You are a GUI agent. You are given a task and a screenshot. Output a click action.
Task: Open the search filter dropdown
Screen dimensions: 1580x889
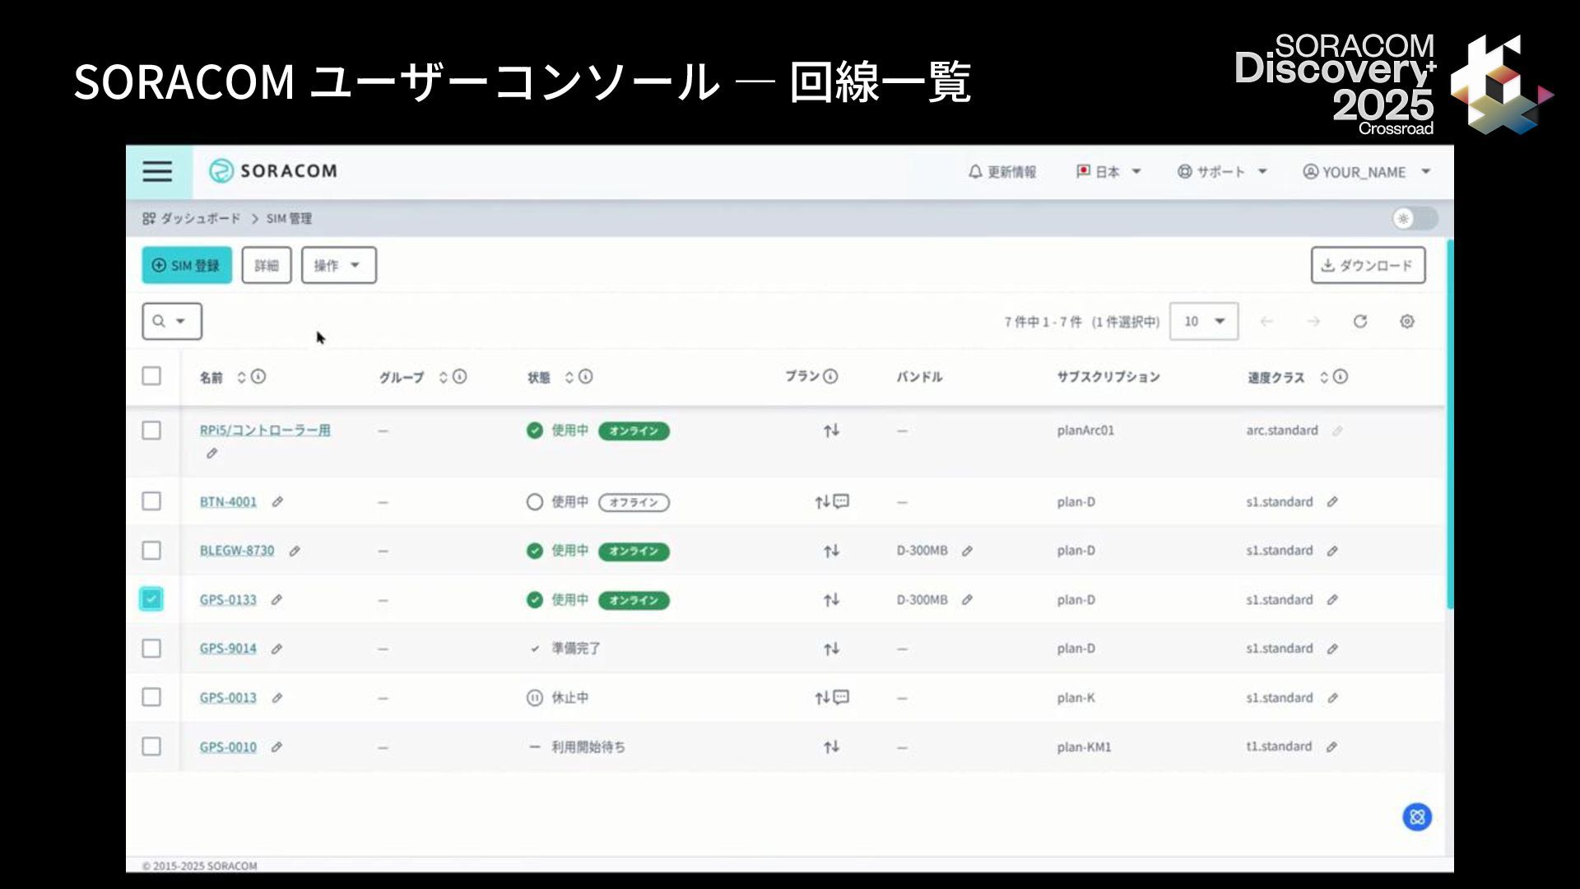(x=172, y=321)
